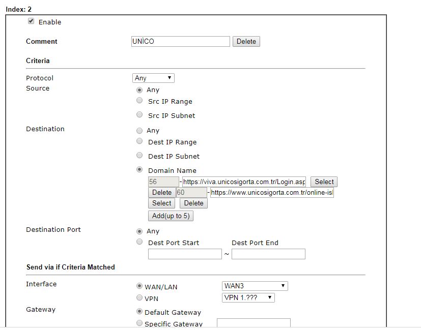The image size is (421, 330).
Task: Choose Any for Destination
Action: 139,131
